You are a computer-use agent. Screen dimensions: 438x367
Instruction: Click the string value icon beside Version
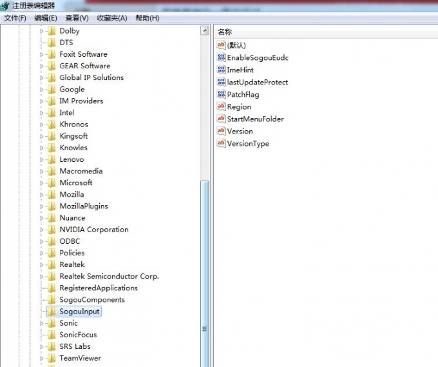(222, 132)
